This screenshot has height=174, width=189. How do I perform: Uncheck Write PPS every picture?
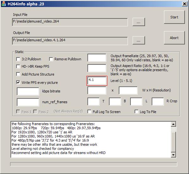pos(18,83)
